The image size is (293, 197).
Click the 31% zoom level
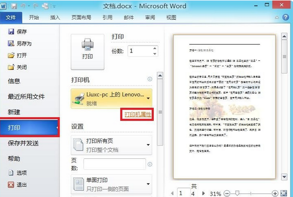click(216, 194)
